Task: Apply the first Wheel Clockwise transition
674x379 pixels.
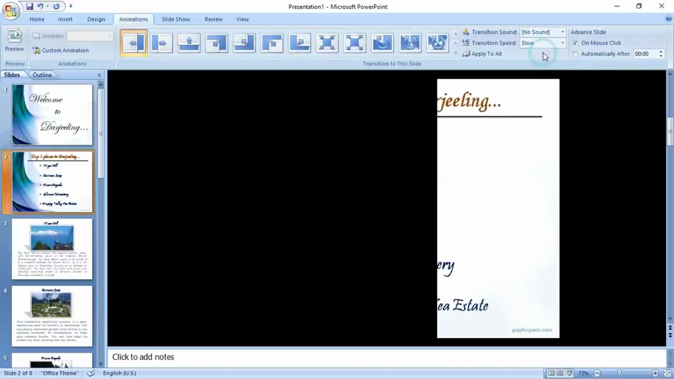Action: 382,43
